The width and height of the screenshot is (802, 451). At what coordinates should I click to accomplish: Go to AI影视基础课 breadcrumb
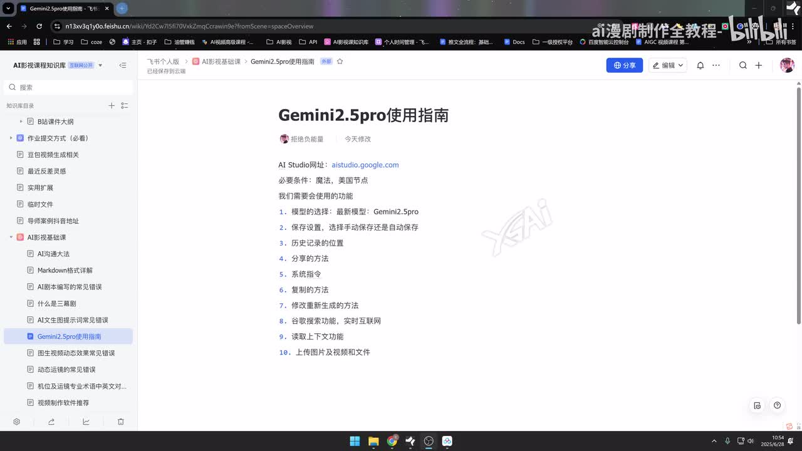click(221, 61)
